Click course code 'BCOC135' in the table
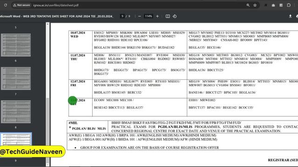The width and height of the screenshot is (298, 167). [246, 108]
